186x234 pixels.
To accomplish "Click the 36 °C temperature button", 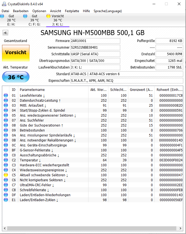I will 16,77.
